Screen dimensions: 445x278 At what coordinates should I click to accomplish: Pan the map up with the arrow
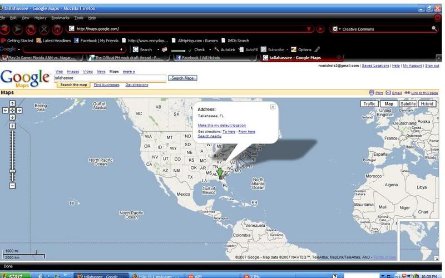(12, 103)
